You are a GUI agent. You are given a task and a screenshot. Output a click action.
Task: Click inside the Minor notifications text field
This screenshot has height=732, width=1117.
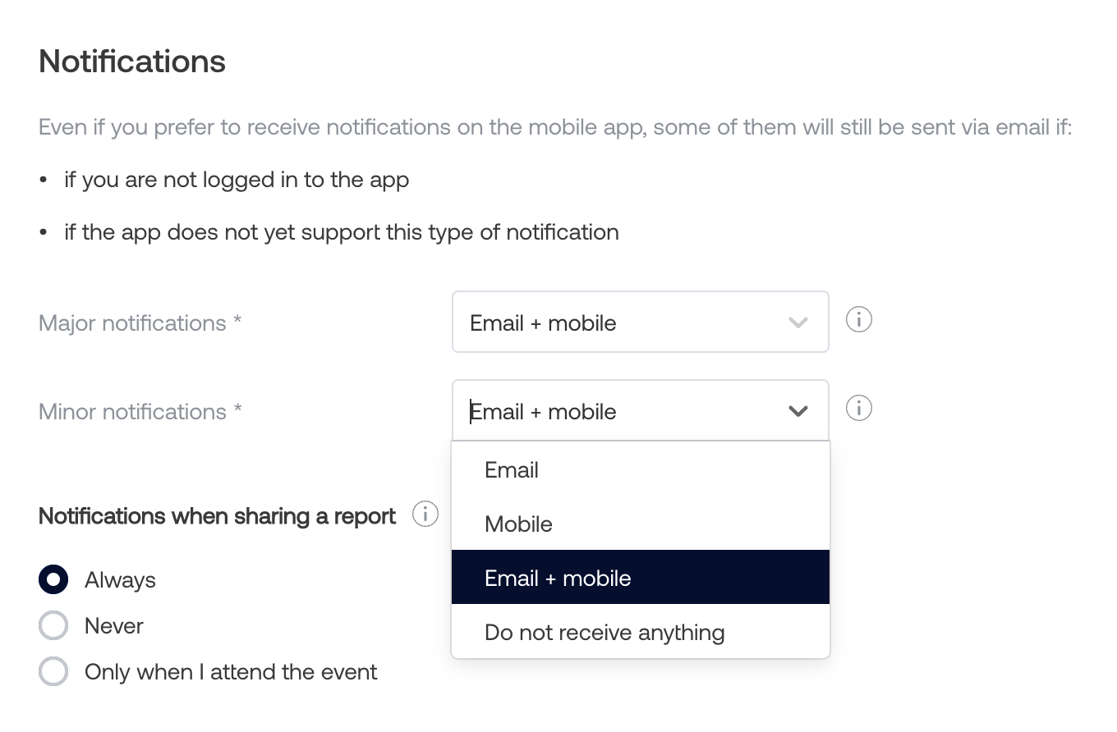608,411
